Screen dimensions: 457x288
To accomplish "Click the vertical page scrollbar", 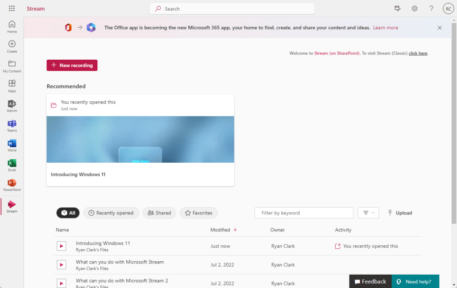I will click(x=454, y=123).
